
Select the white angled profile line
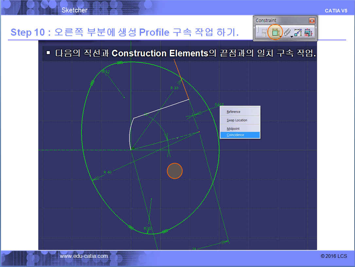tap(161, 109)
